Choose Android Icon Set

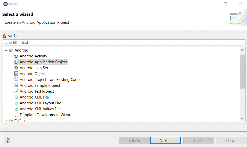(34, 68)
